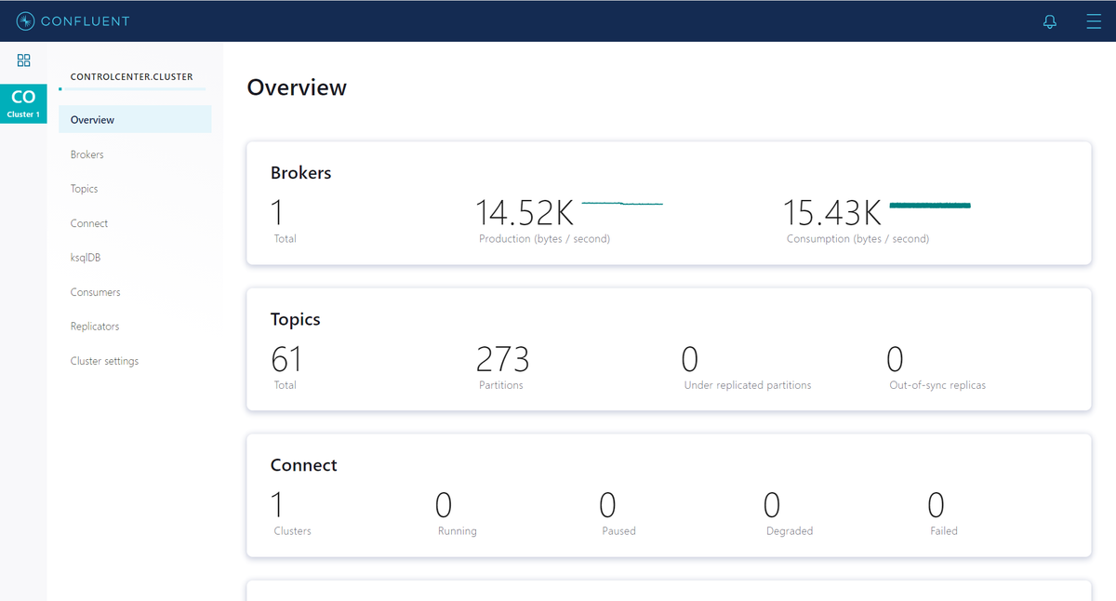The image size is (1116, 601).
Task: Open the notifications bell icon
Action: coord(1050,21)
